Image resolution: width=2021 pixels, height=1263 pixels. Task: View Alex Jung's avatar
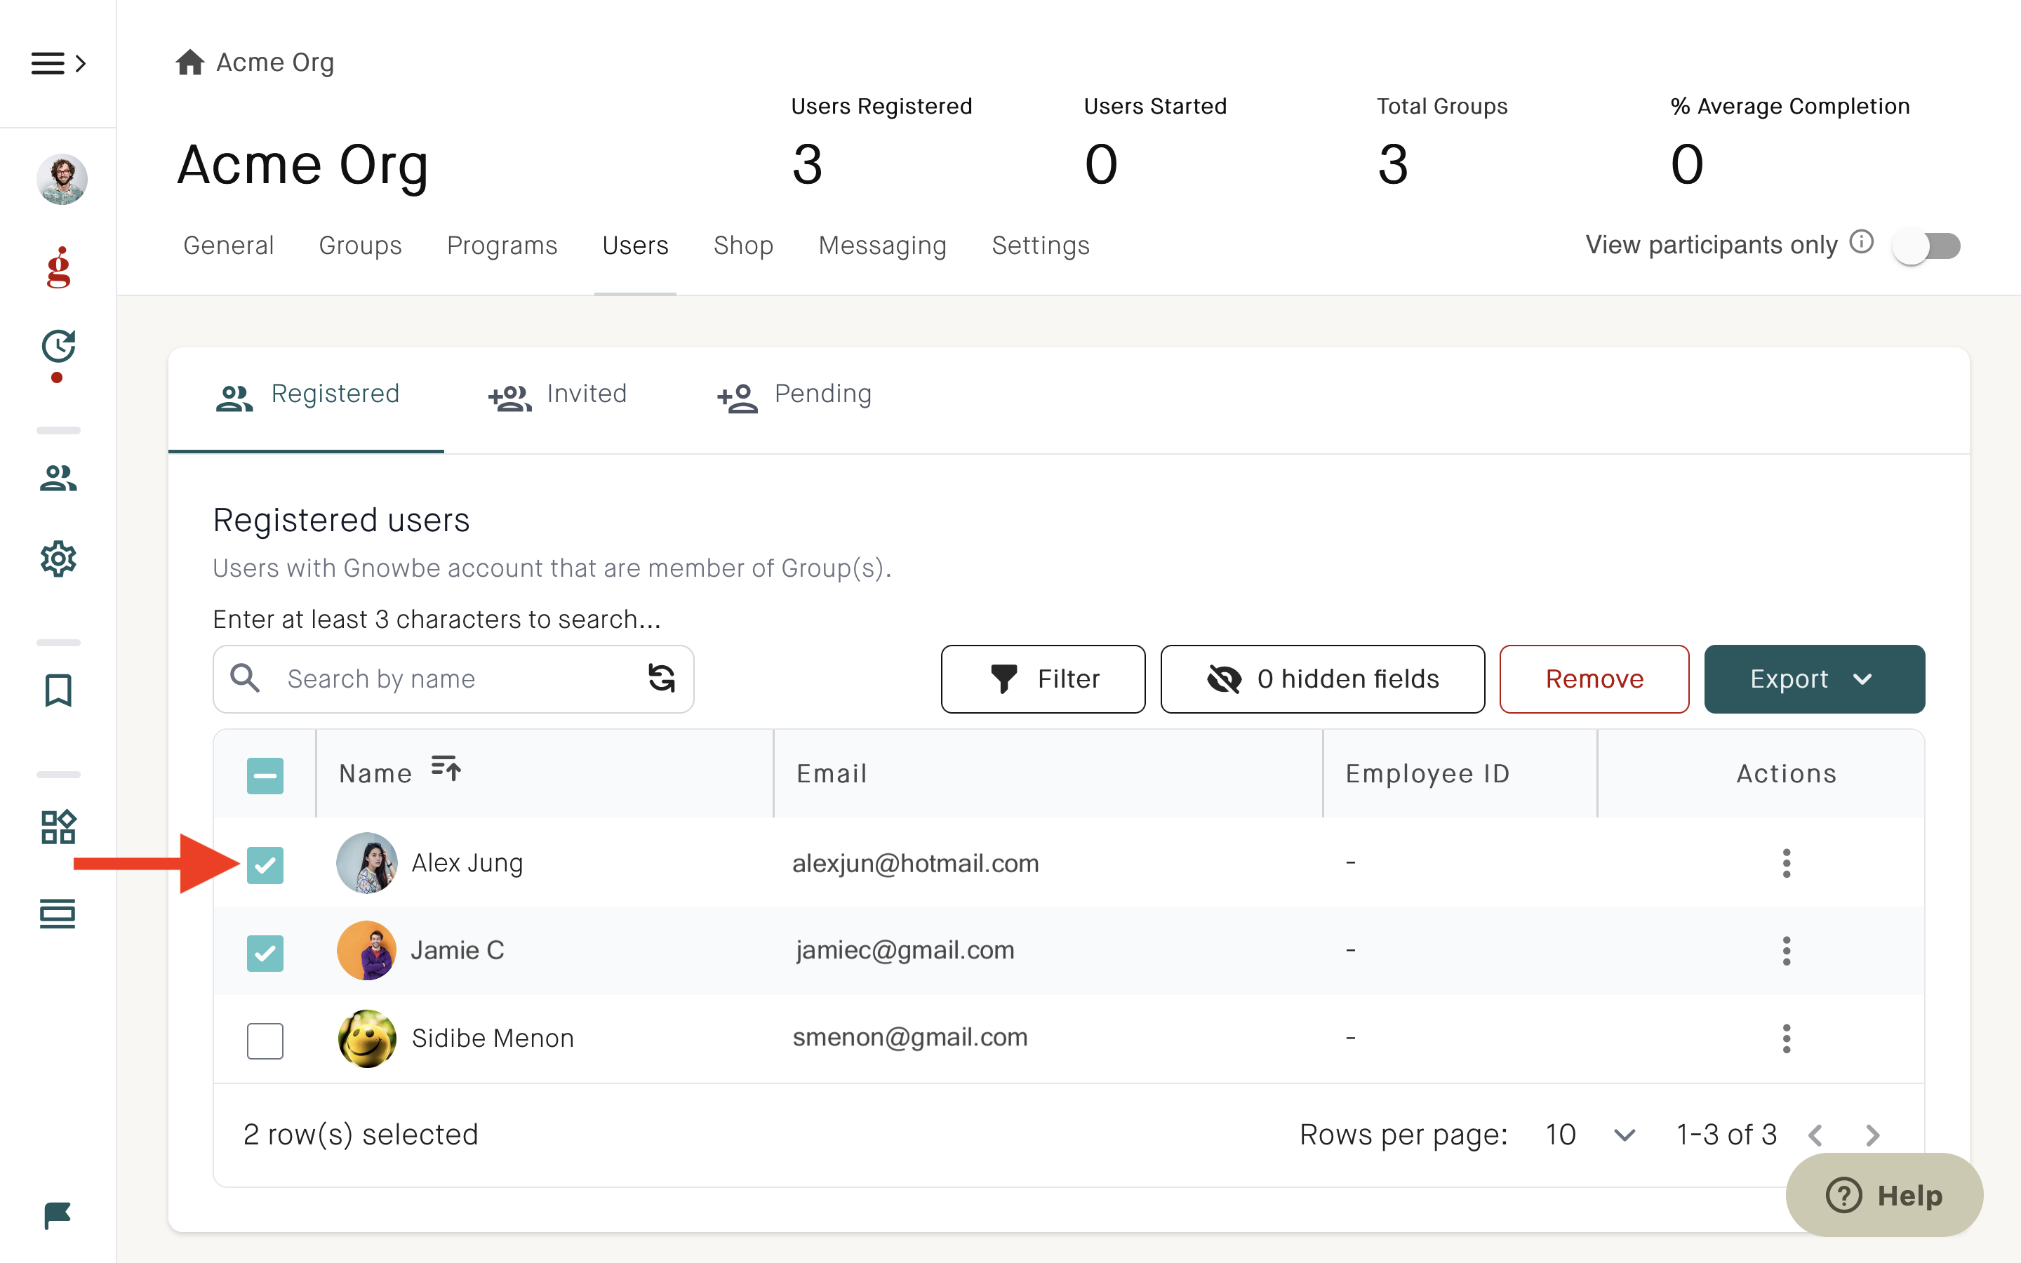366,863
